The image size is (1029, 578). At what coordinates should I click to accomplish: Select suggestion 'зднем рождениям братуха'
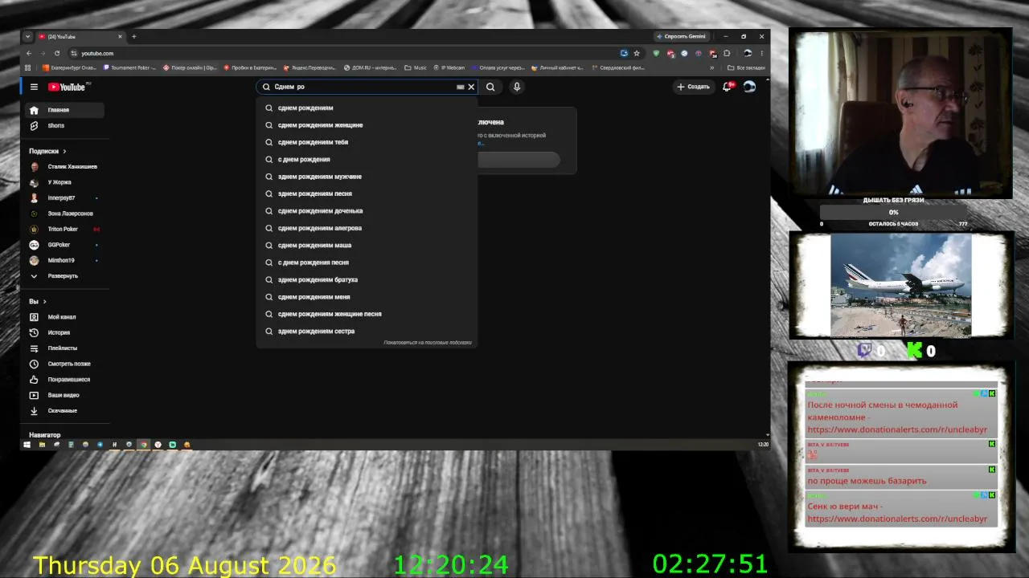[367, 279]
